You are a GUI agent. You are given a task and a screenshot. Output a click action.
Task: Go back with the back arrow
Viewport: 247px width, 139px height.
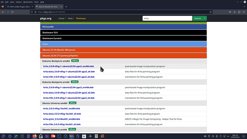tap(3, 12)
